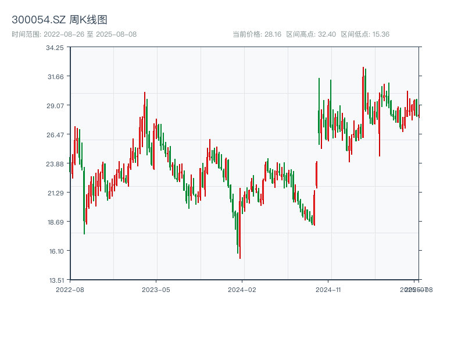Click the 21.29 y-axis price label
The height and width of the screenshot is (349, 465).
pos(55,193)
